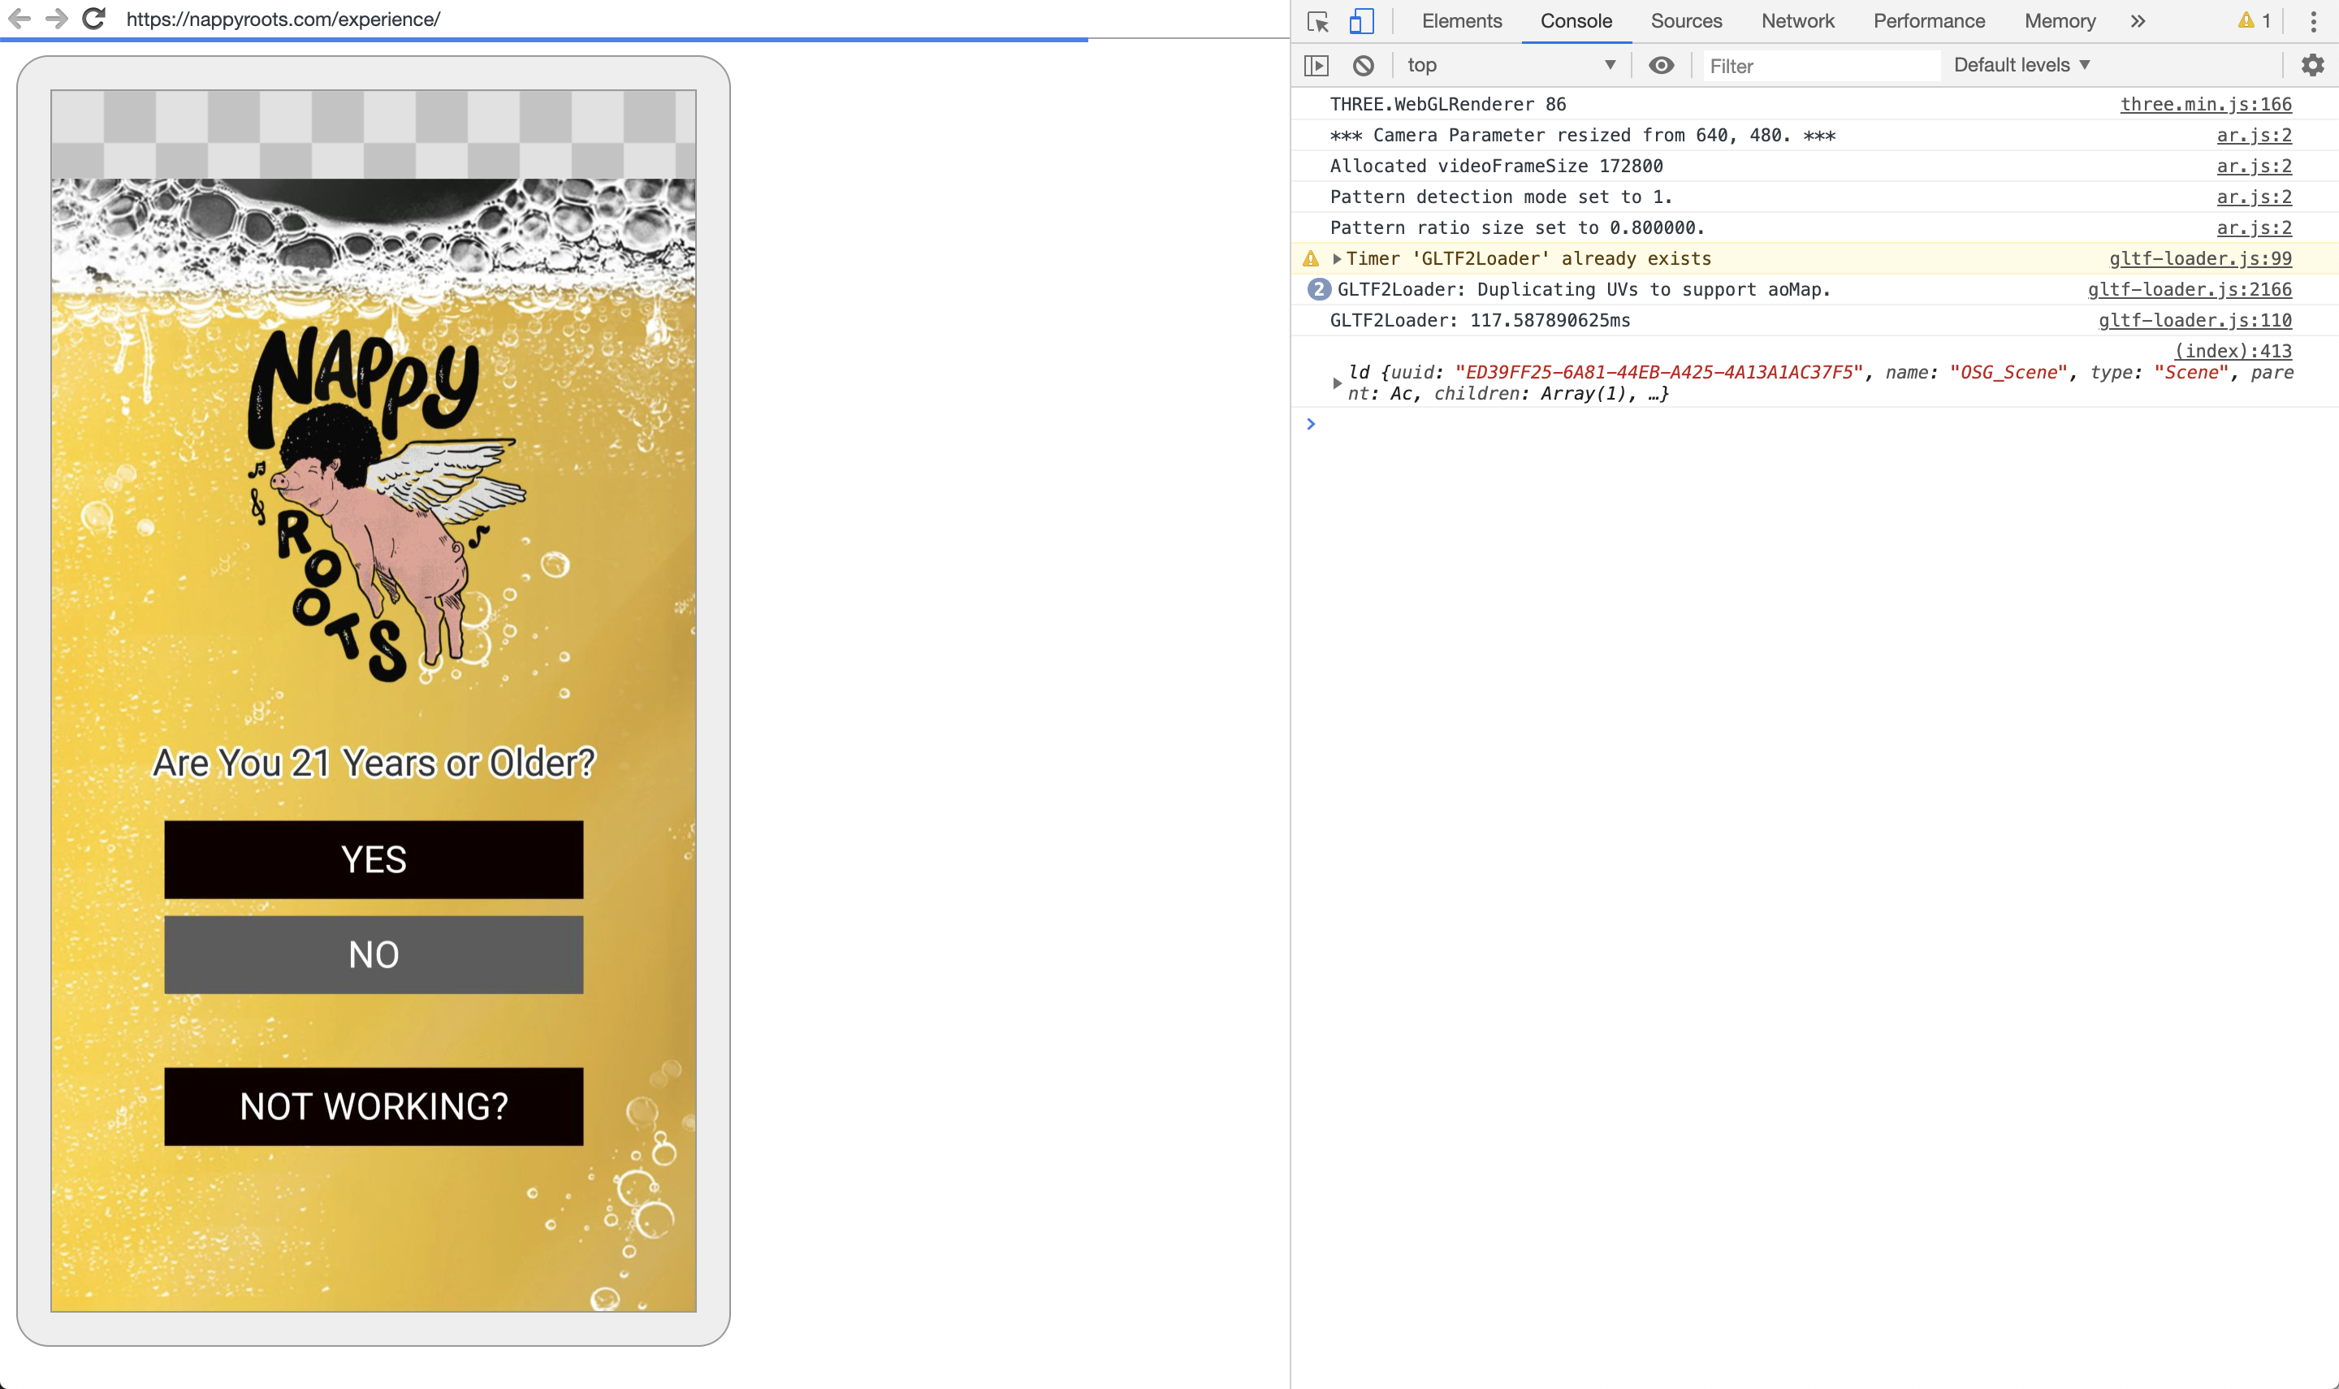Viewport: 2339px width, 1389px height.
Task: Open the DevTools three-dot menu
Action: pos(2314,20)
